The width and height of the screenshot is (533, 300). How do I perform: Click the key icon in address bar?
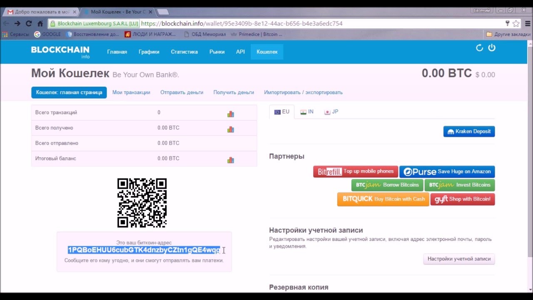pos(507,23)
